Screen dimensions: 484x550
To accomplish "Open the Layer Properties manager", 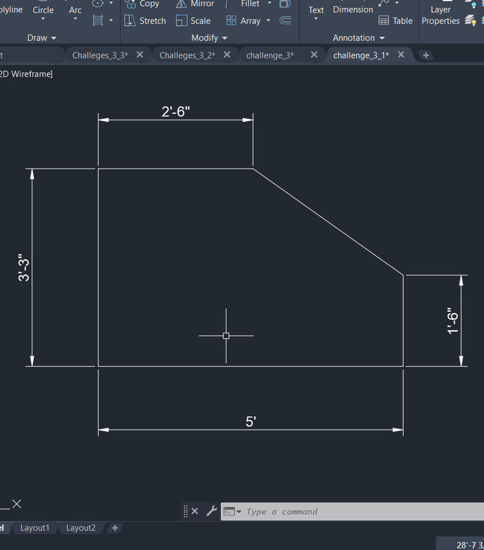I will pyautogui.click(x=440, y=15).
